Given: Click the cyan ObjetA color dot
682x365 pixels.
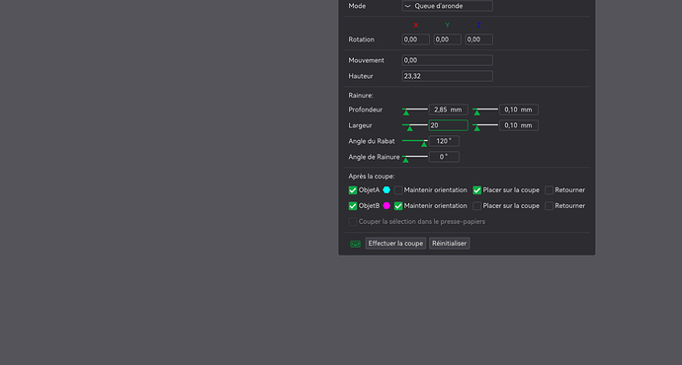Looking at the screenshot, I should point(386,190).
